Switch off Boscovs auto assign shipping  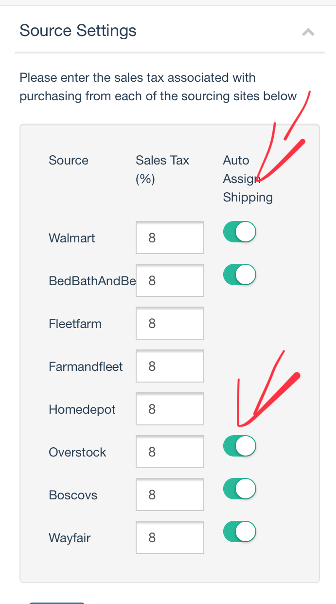(240, 489)
